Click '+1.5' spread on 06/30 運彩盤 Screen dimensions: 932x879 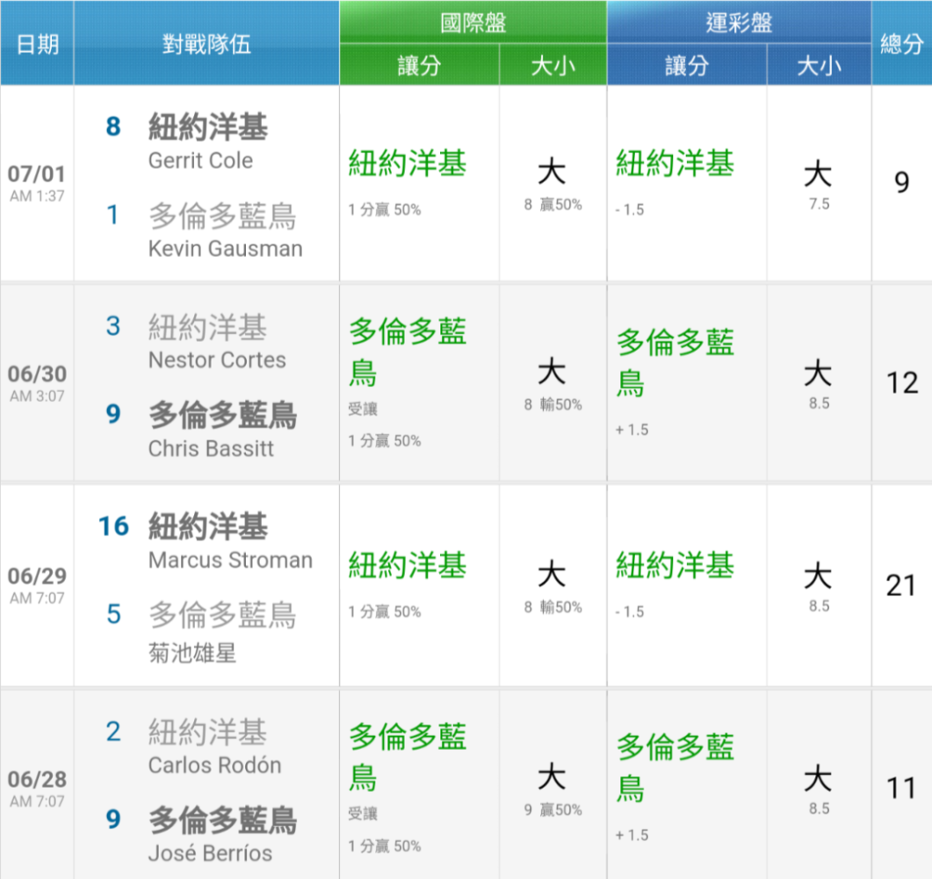[x=632, y=429]
